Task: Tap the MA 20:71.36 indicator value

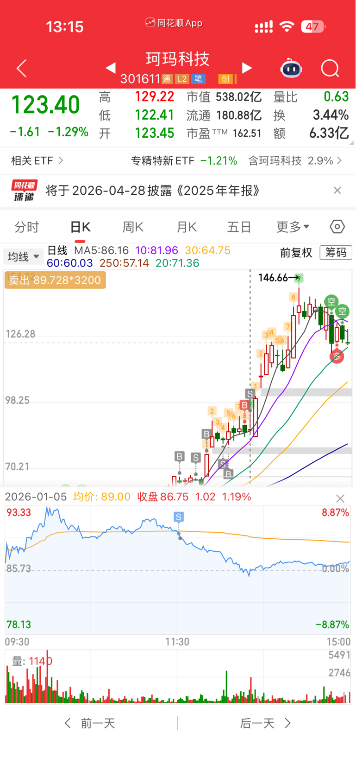Action: coord(177,263)
